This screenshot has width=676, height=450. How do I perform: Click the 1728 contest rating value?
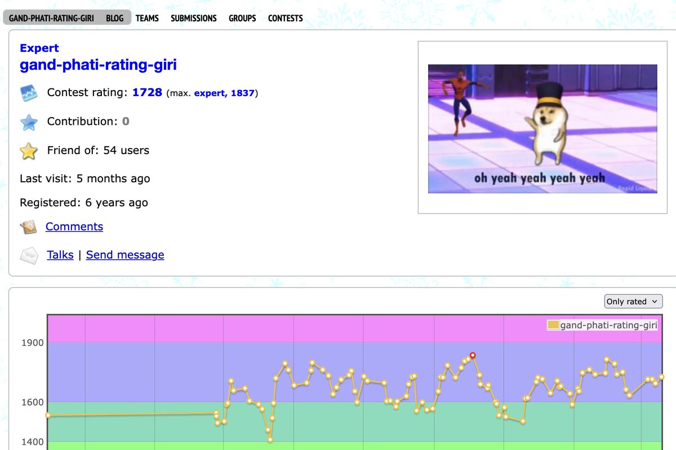tap(147, 92)
